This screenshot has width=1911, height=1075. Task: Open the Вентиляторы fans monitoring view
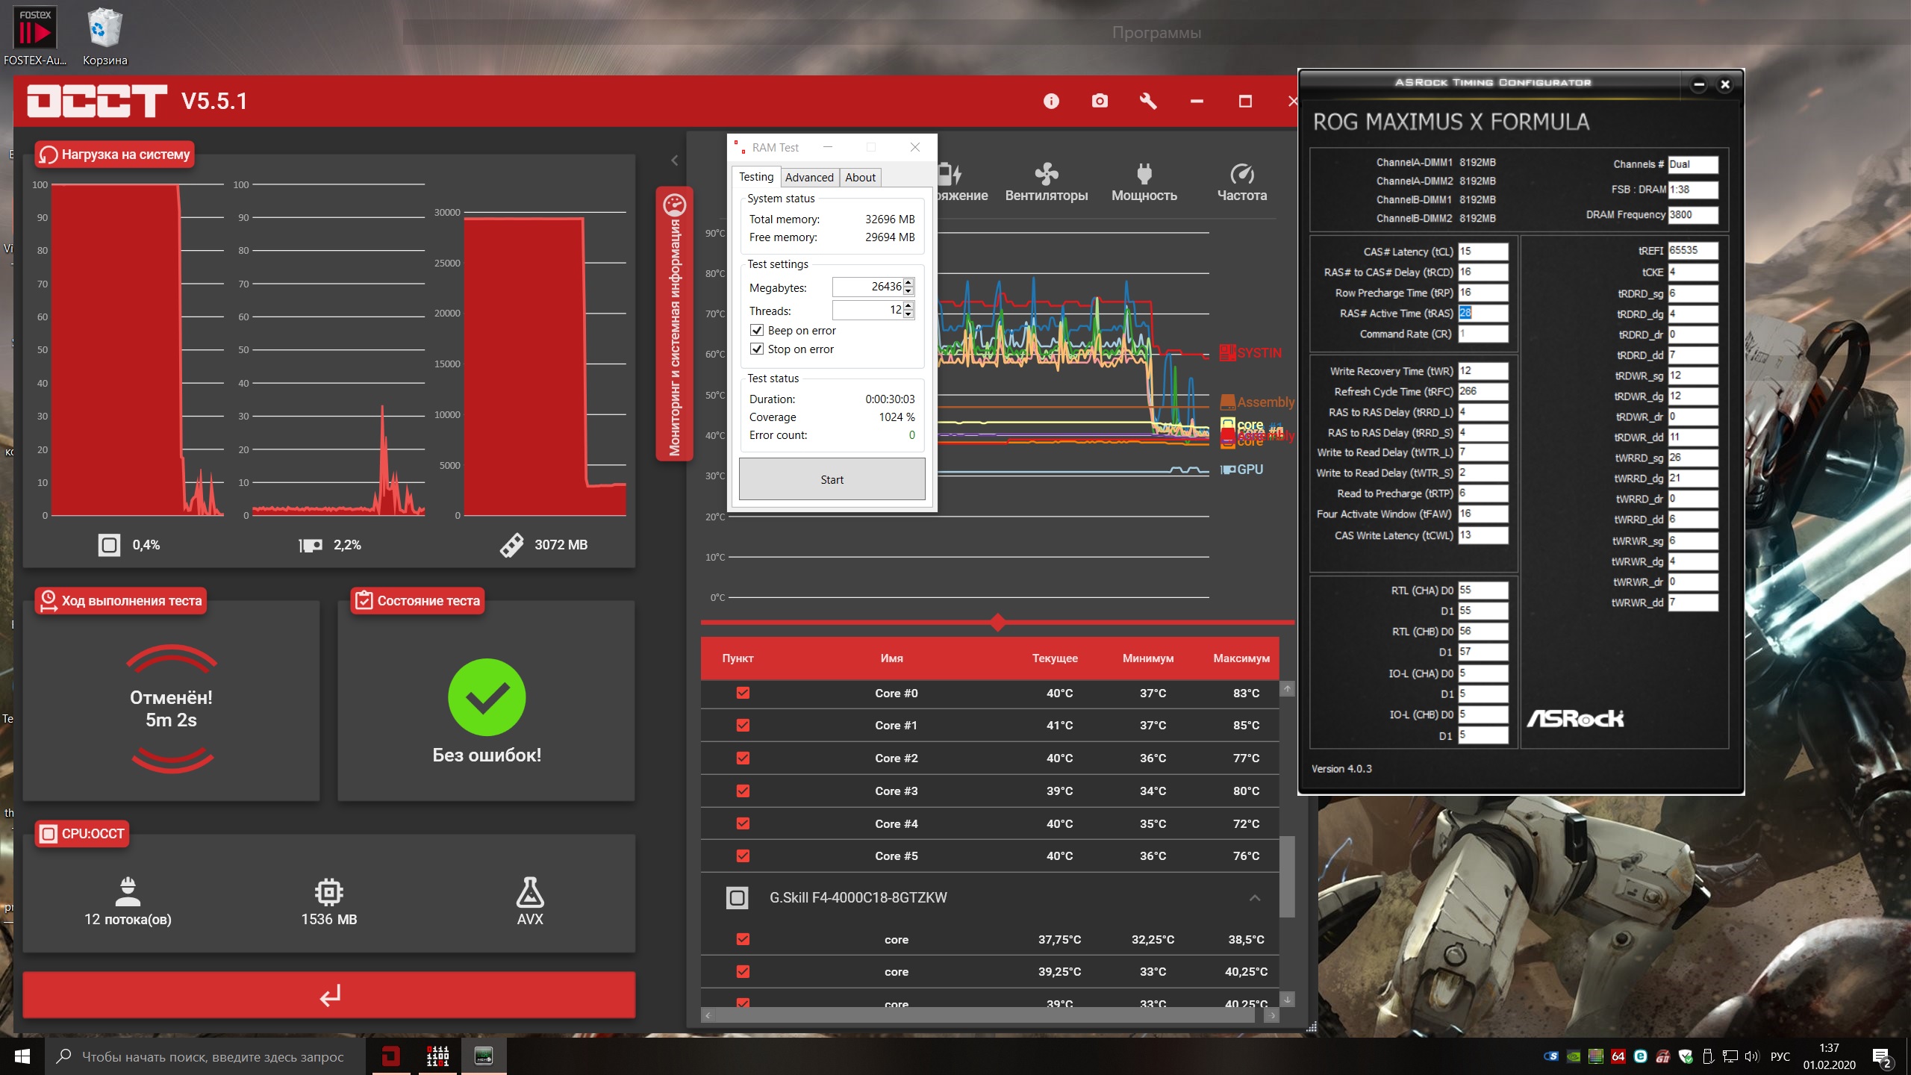pyautogui.click(x=1046, y=183)
